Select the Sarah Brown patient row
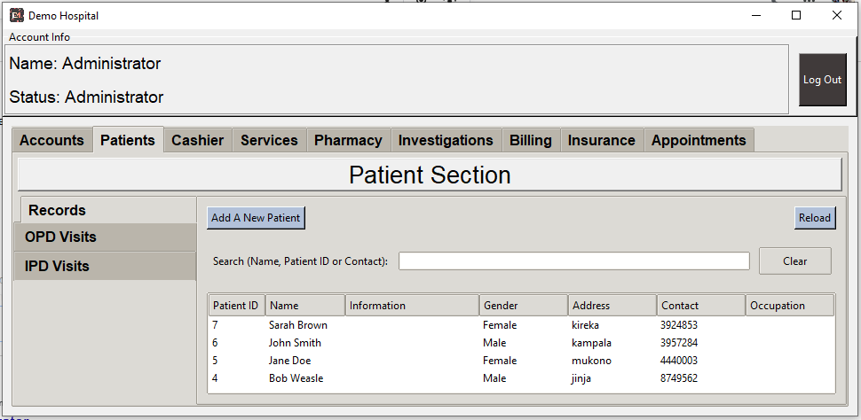This screenshot has height=420, width=861. point(521,325)
